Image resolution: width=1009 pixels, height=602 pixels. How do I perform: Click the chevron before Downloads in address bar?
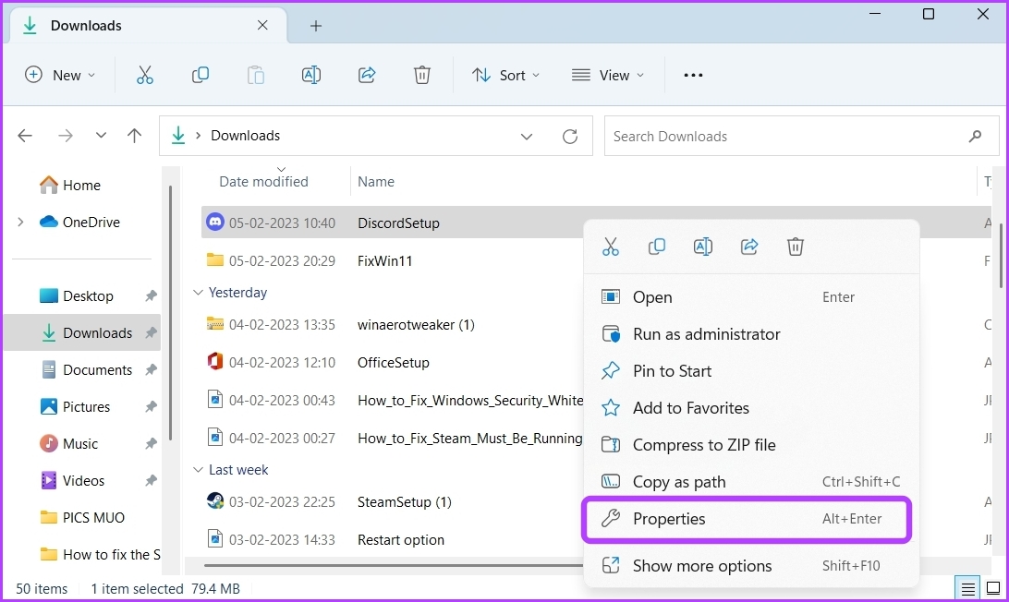point(198,136)
